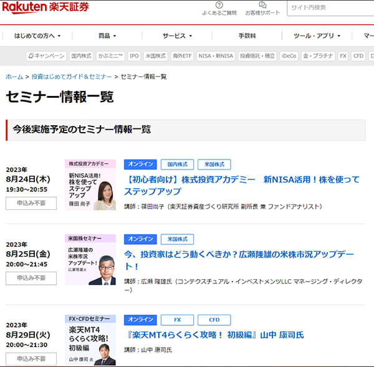374x367 pixels.
Task: Select the 投資信託・積立 shortcut tag
Action: click(257, 56)
